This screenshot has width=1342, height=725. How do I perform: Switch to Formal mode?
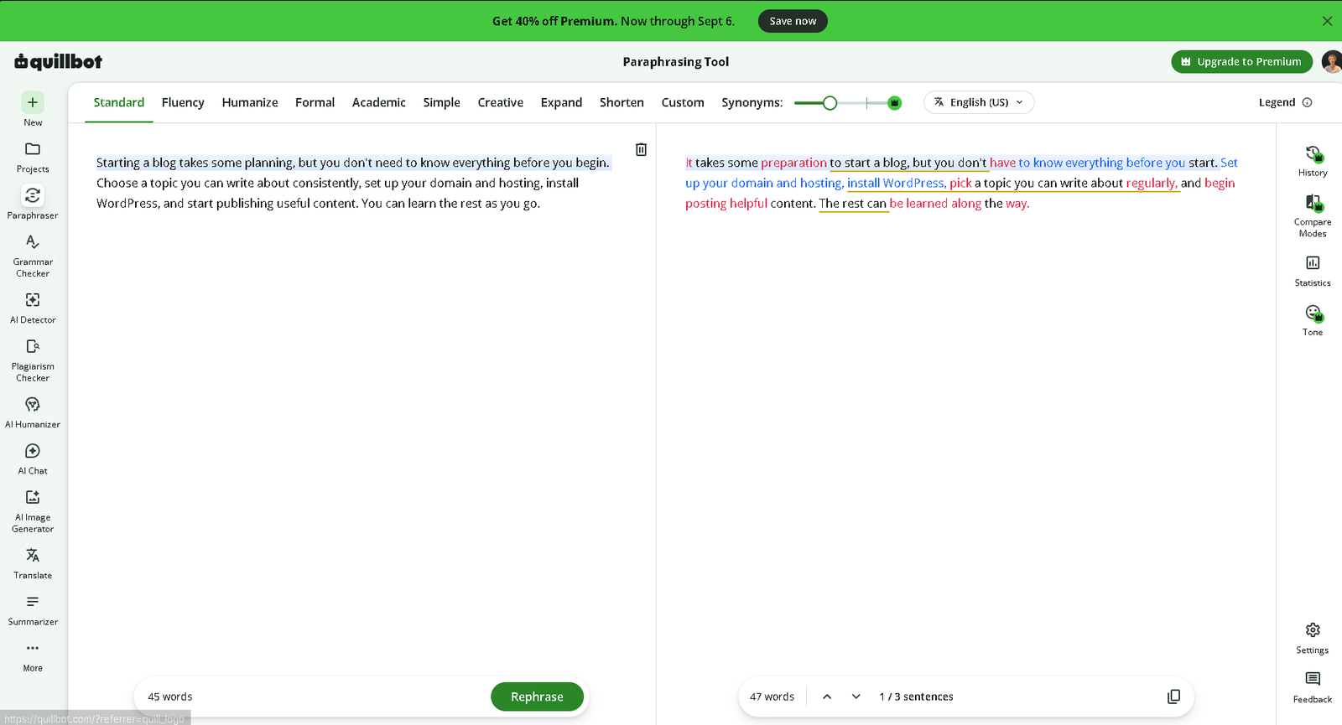[x=315, y=102]
